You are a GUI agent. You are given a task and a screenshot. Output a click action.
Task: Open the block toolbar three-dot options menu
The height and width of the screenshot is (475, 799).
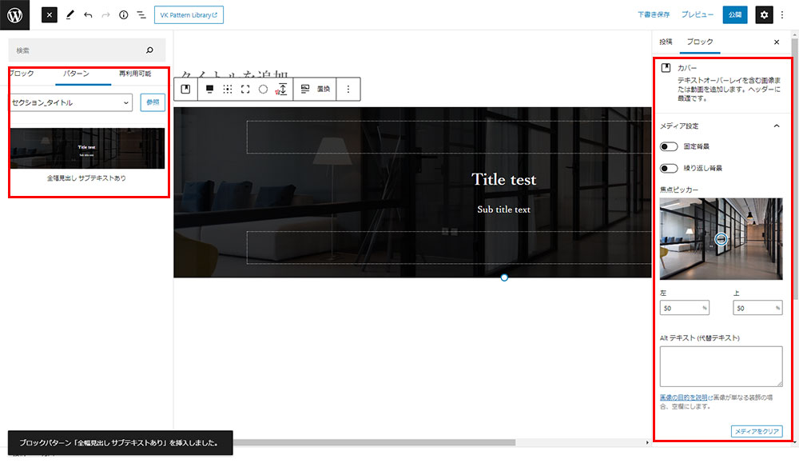coord(348,89)
